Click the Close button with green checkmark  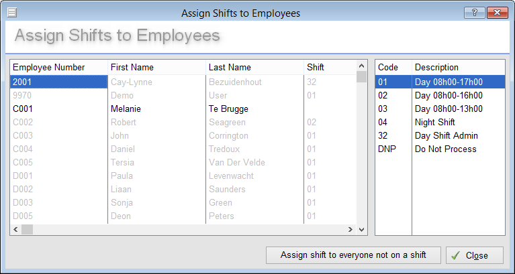[475, 255]
